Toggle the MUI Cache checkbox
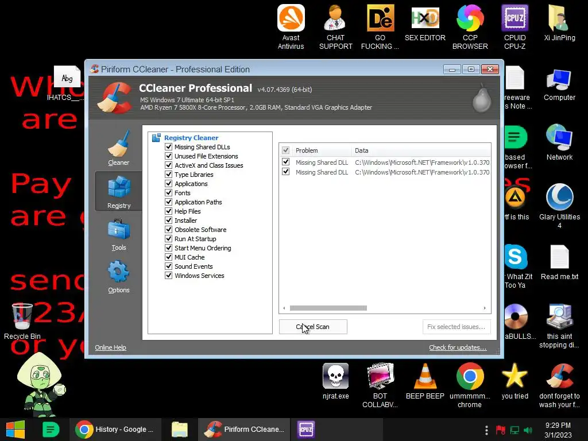 169,257
